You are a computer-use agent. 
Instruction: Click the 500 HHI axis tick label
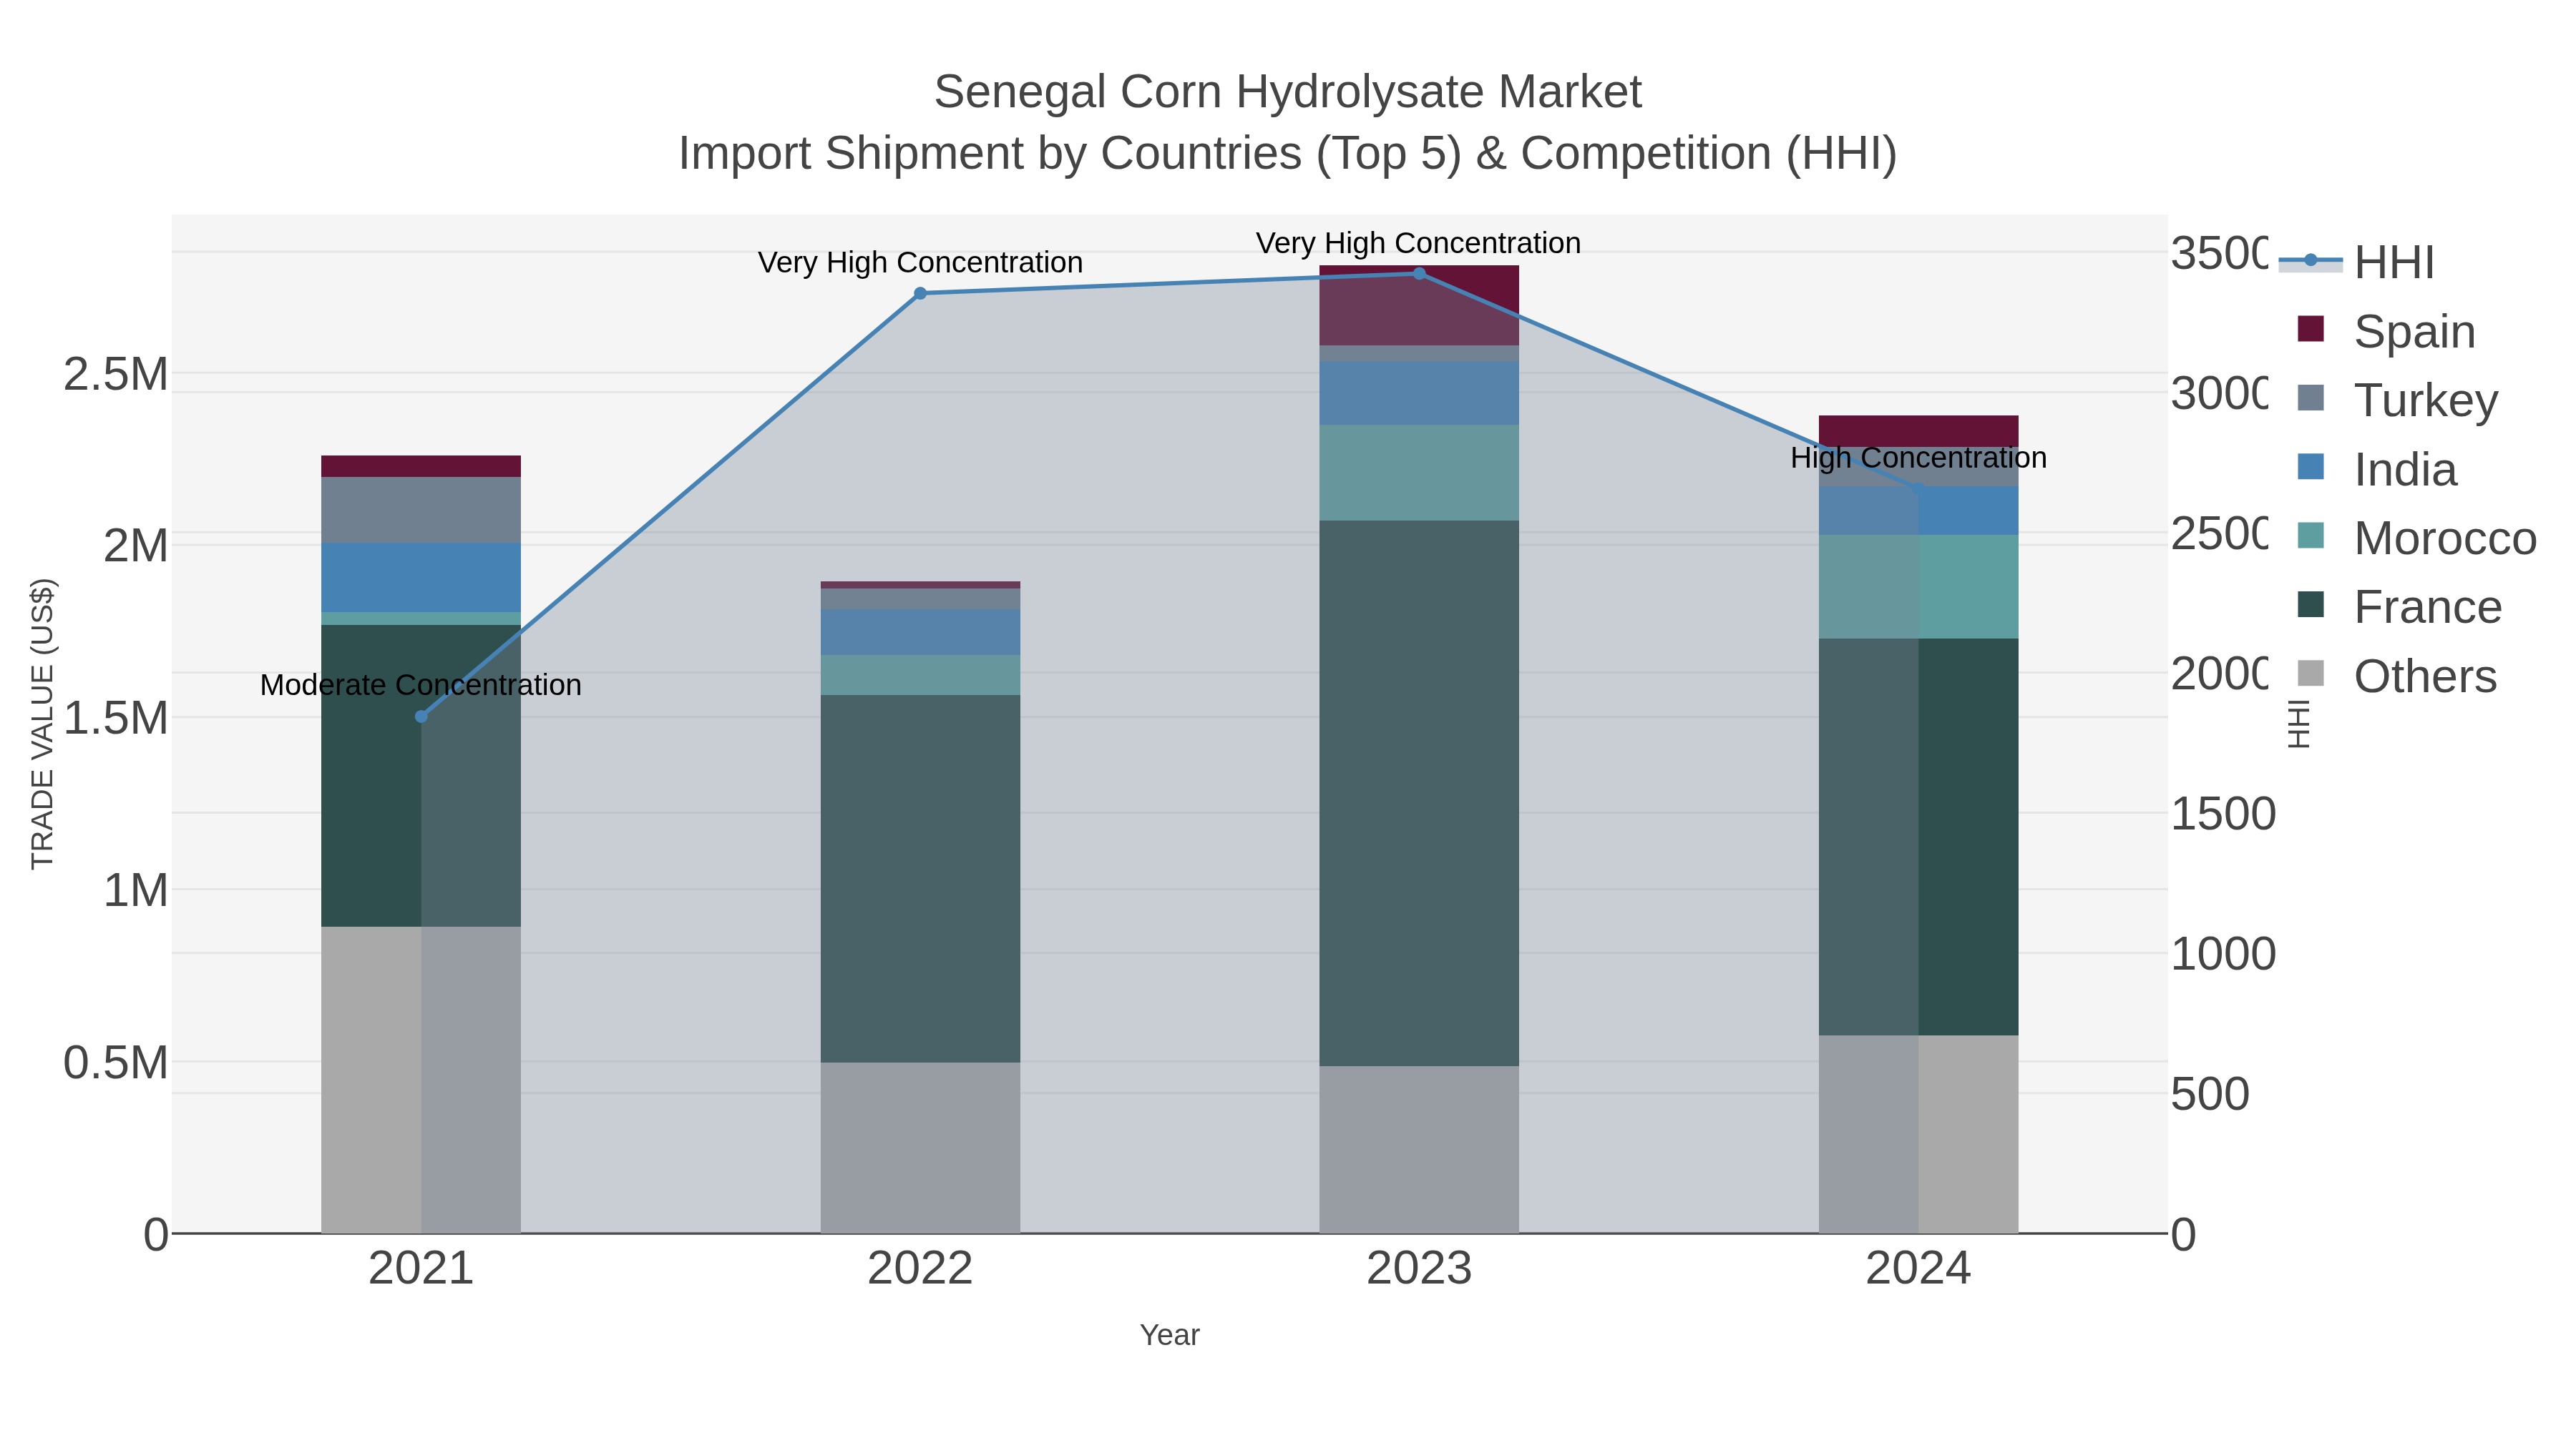pos(2210,1094)
